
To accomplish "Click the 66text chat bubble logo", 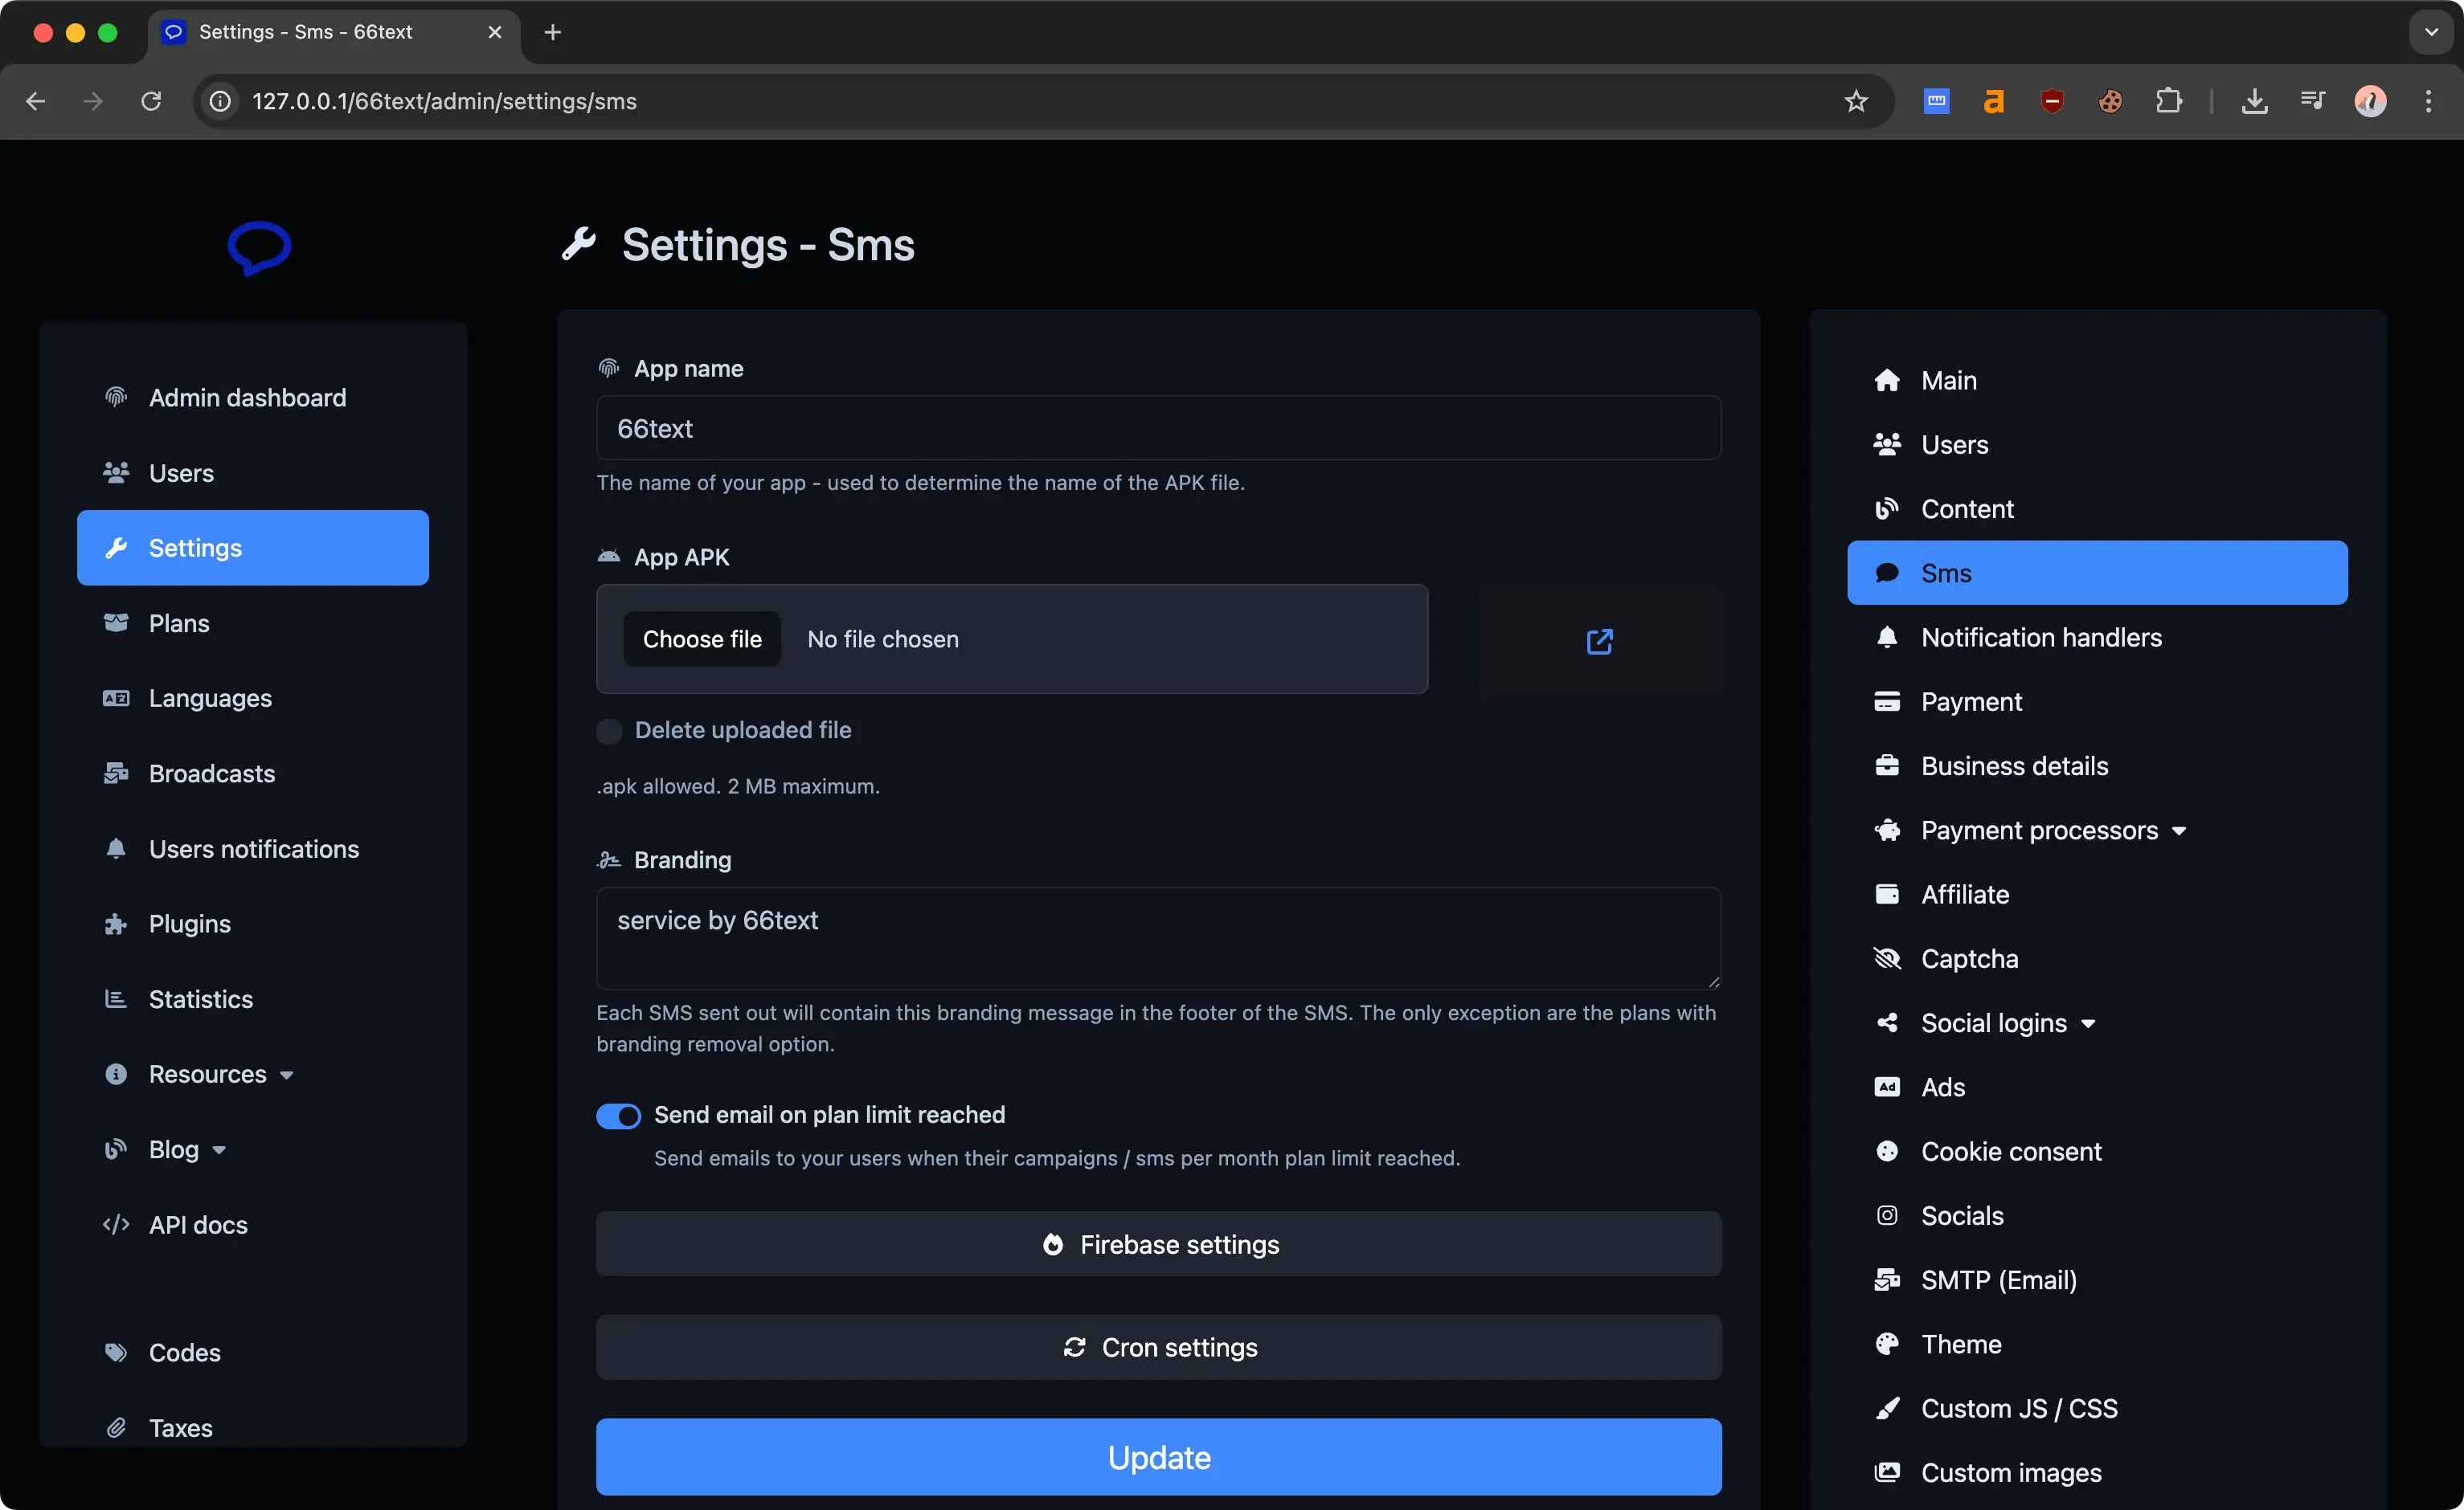I will pos(259,247).
